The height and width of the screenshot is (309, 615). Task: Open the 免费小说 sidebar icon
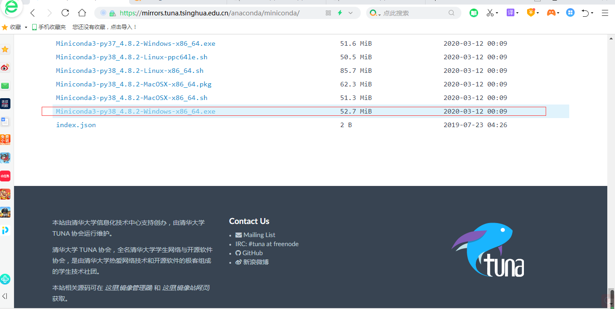5,140
